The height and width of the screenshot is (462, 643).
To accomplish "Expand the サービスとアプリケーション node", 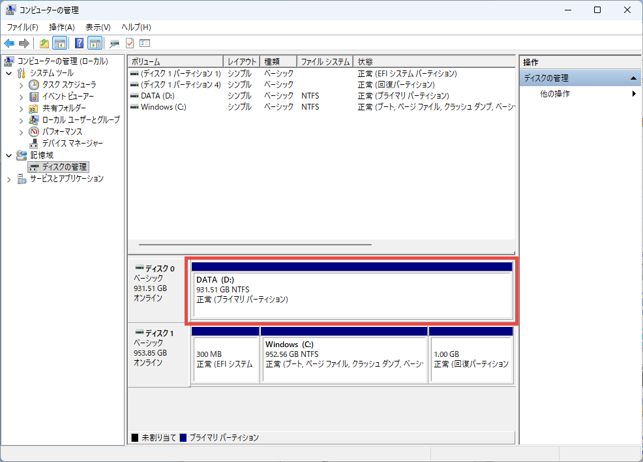I will [9, 179].
